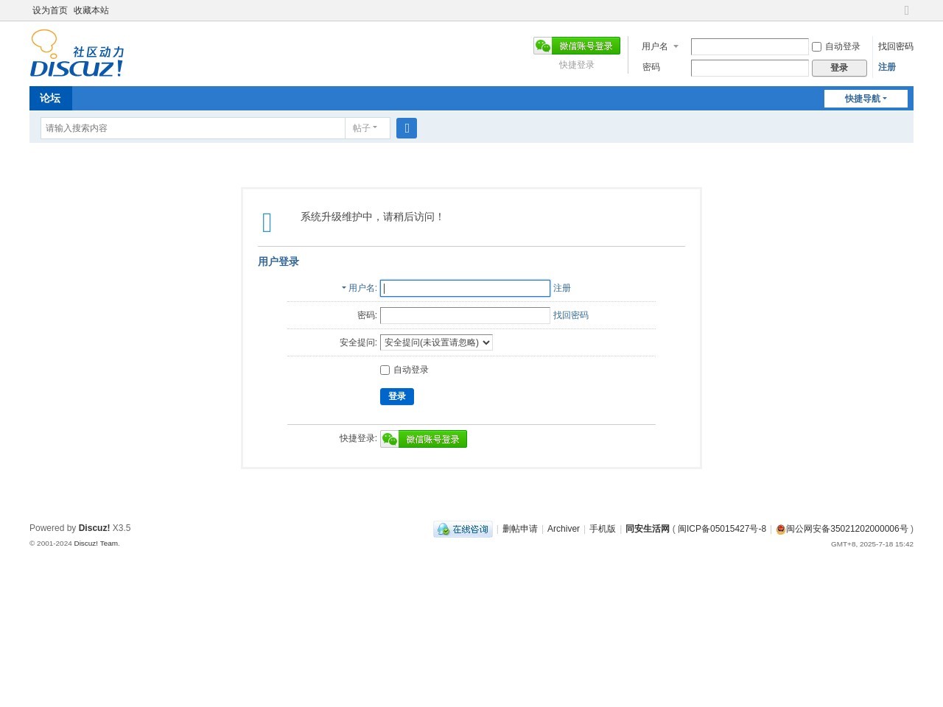The image size is (943, 707).
Task: Open the 安全提问 security question select box
Action: [x=436, y=342]
